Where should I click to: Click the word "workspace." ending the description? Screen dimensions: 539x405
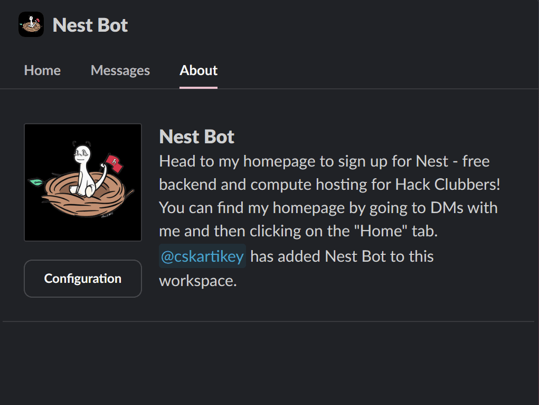coord(198,281)
